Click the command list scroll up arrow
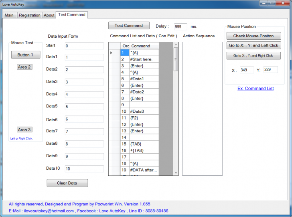The width and height of the screenshot is (292, 217). 176,45
